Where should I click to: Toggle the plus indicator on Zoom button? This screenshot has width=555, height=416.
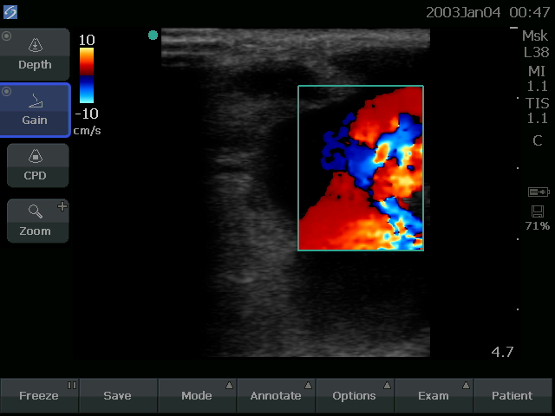pos(62,206)
